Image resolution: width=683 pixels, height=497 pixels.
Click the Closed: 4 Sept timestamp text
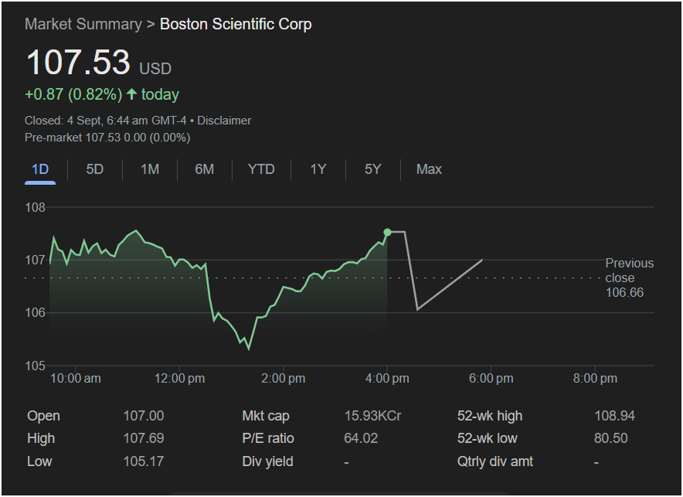pos(105,121)
